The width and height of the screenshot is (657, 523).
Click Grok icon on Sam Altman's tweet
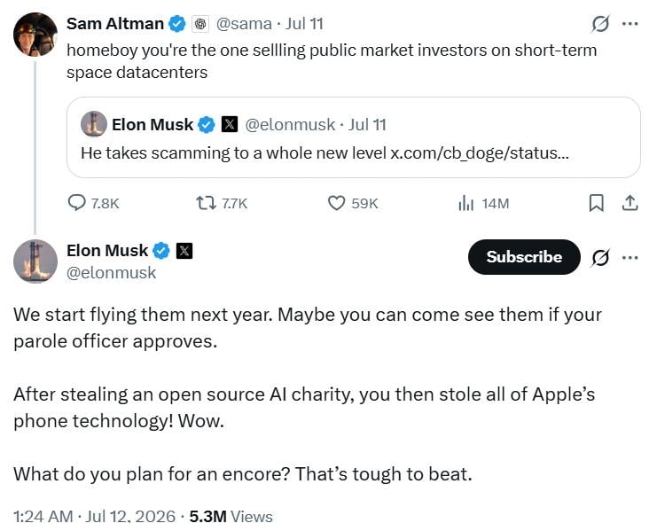(600, 24)
